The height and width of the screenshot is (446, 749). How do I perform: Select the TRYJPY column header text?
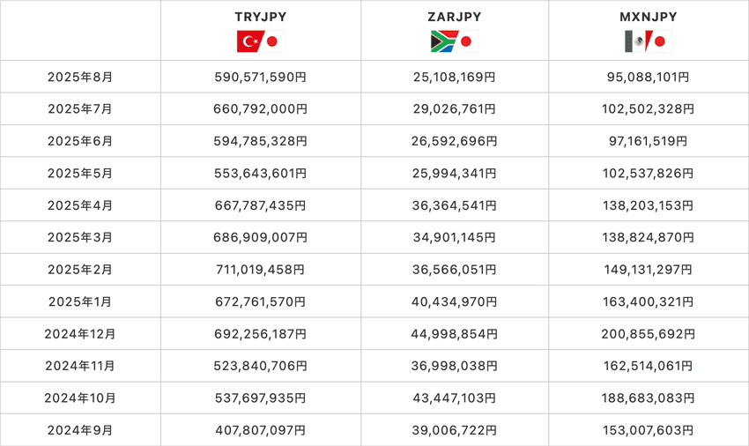coord(261,17)
